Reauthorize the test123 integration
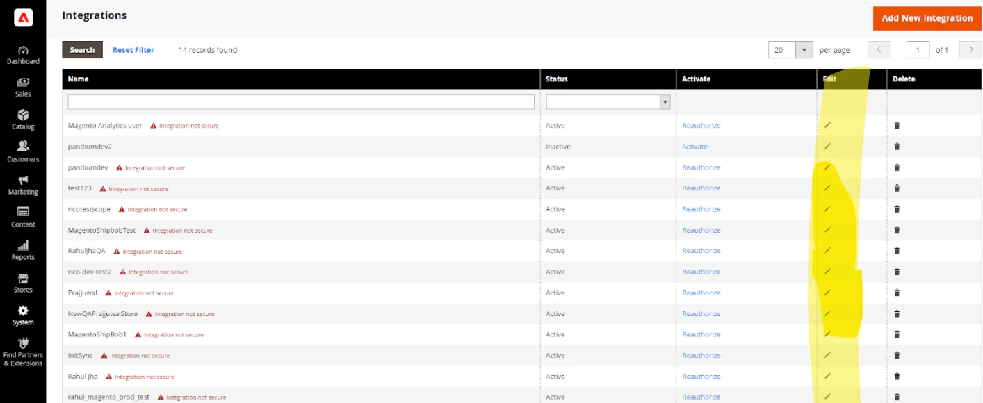The image size is (983, 403). pyautogui.click(x=701, y=188)
